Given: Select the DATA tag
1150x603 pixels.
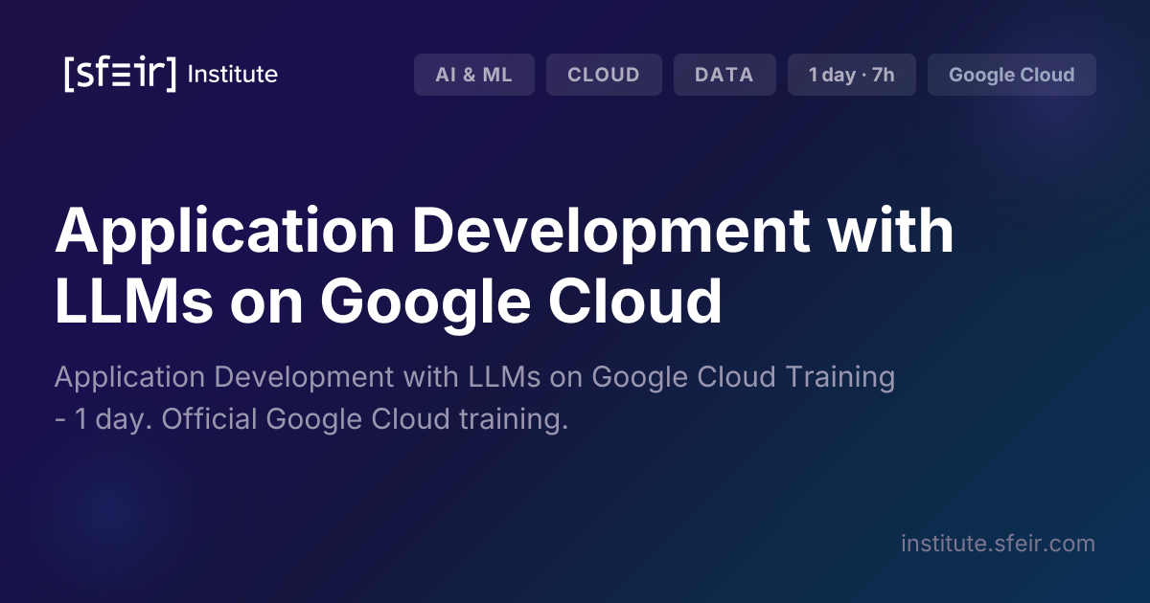Looking at the screenshot, I should (x=724, y=75).
